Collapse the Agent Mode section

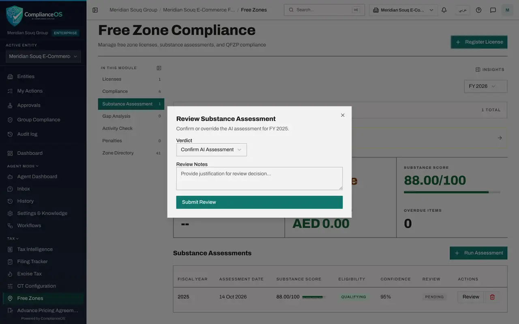coord(23,166)
